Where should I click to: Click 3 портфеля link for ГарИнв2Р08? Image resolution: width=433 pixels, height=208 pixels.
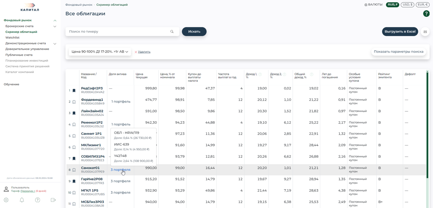click(120, 181)
